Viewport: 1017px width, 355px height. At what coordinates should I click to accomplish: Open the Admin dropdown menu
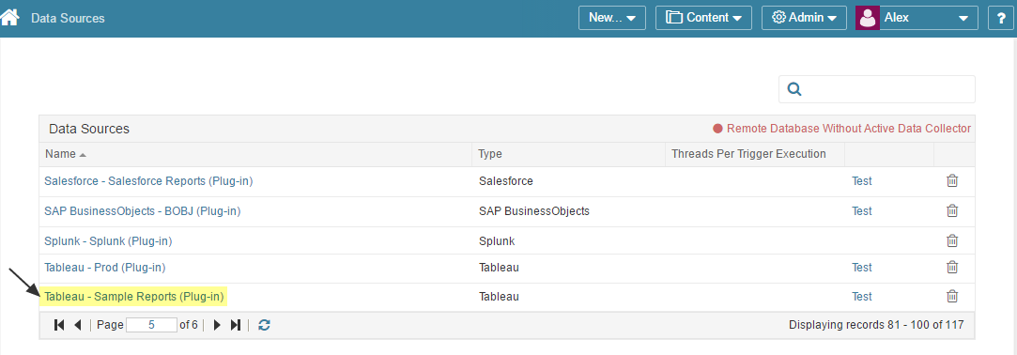click(804, 18)
